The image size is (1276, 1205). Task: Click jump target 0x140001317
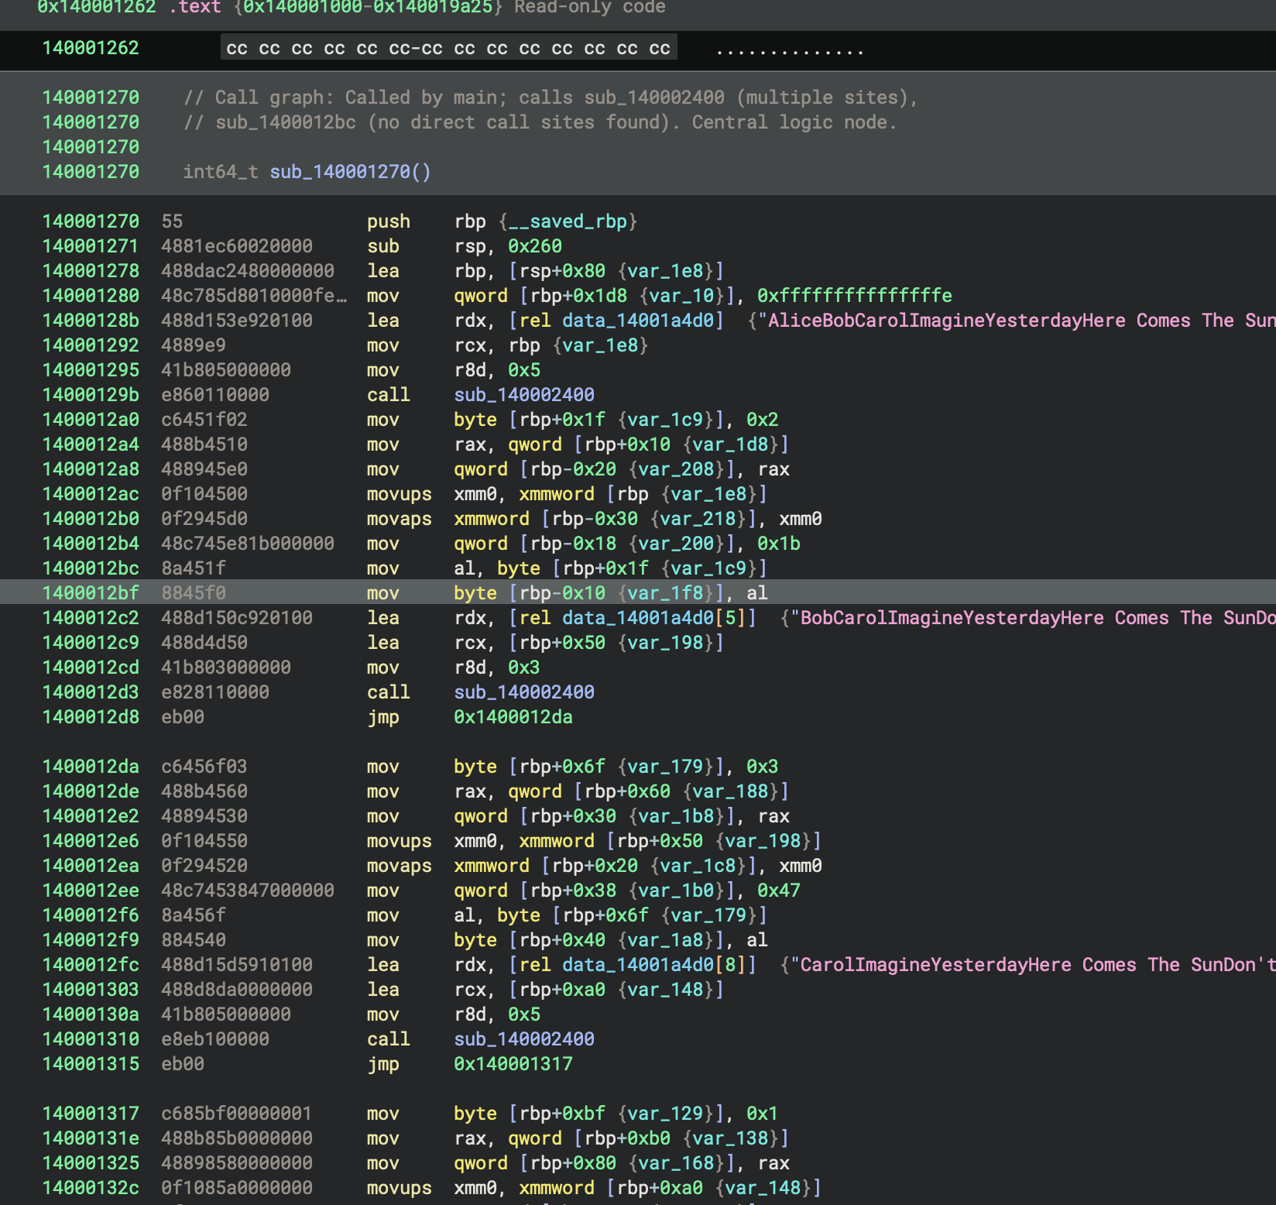[513, 1064]
